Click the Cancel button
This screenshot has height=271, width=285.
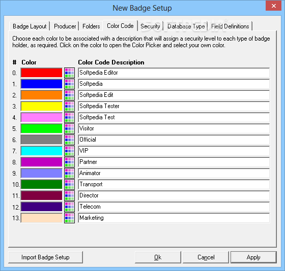click(206, 257)
